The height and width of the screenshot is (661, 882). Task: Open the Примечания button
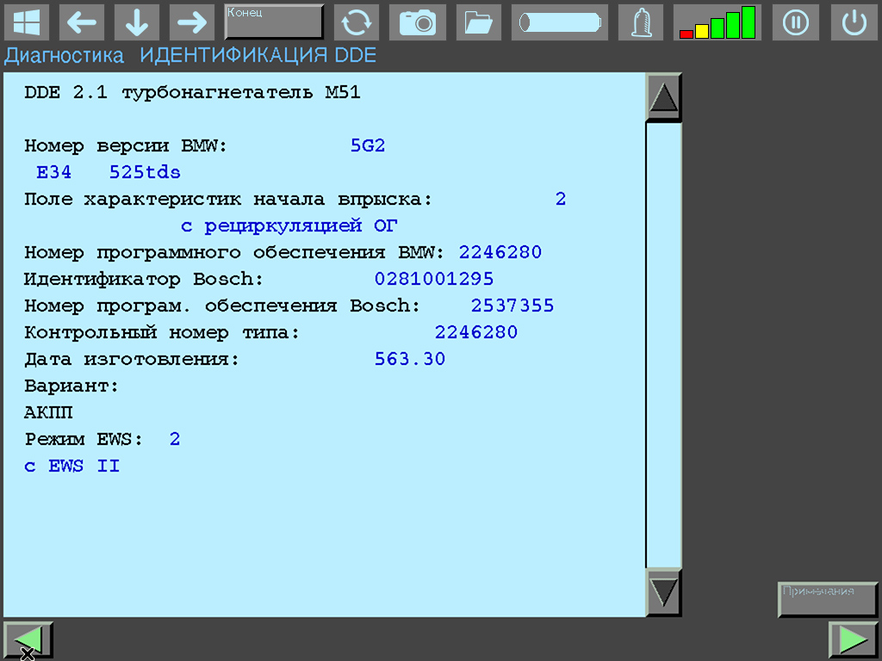[828, 599]
